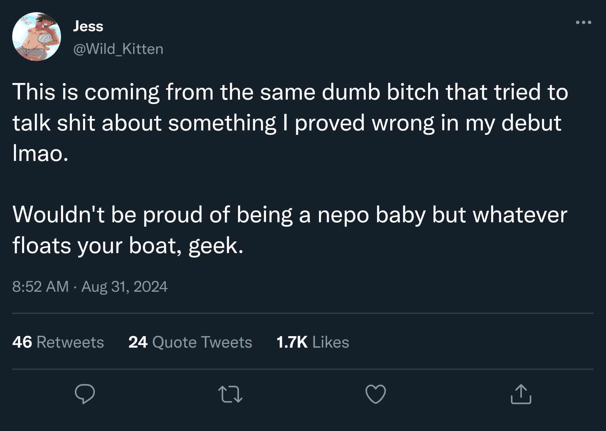Like the tweet with the heart icon

click(x=376, y=394)
